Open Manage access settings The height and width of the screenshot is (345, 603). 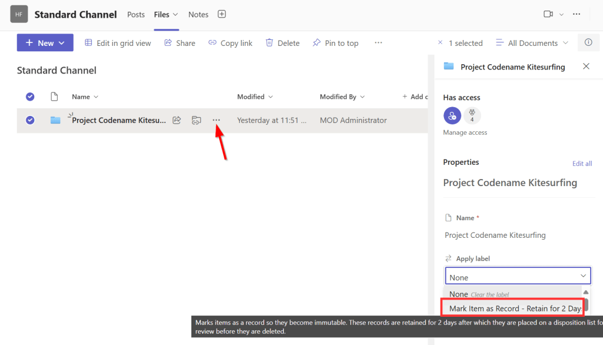466,132
